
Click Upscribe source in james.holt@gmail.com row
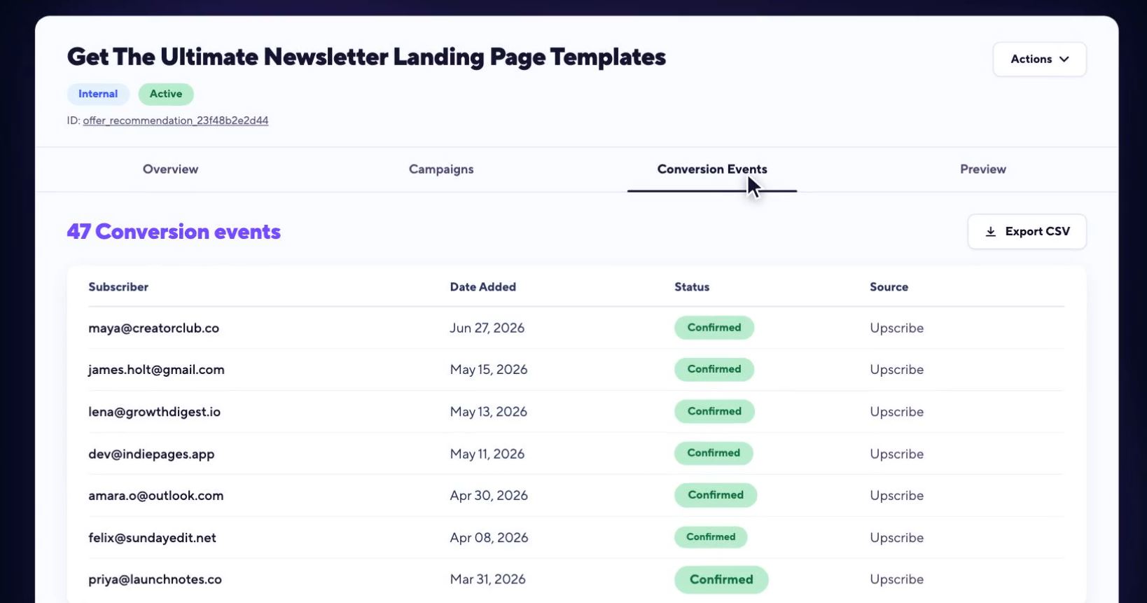(896, 370)
